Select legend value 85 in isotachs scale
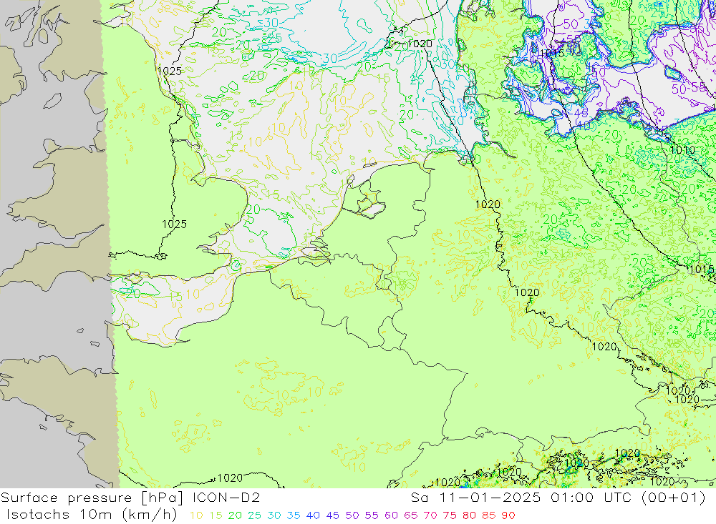The image size is (716, 524). [x=489, y=515]
